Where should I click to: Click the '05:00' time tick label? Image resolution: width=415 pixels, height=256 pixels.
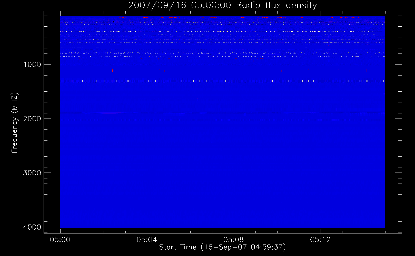[x=60, y=240]
